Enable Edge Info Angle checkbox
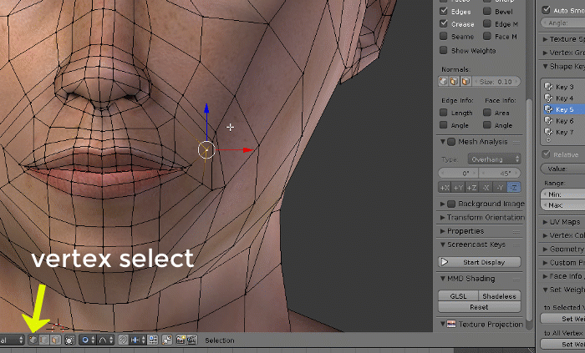Screen dimensions: 585x353 [x=444, y=124]
